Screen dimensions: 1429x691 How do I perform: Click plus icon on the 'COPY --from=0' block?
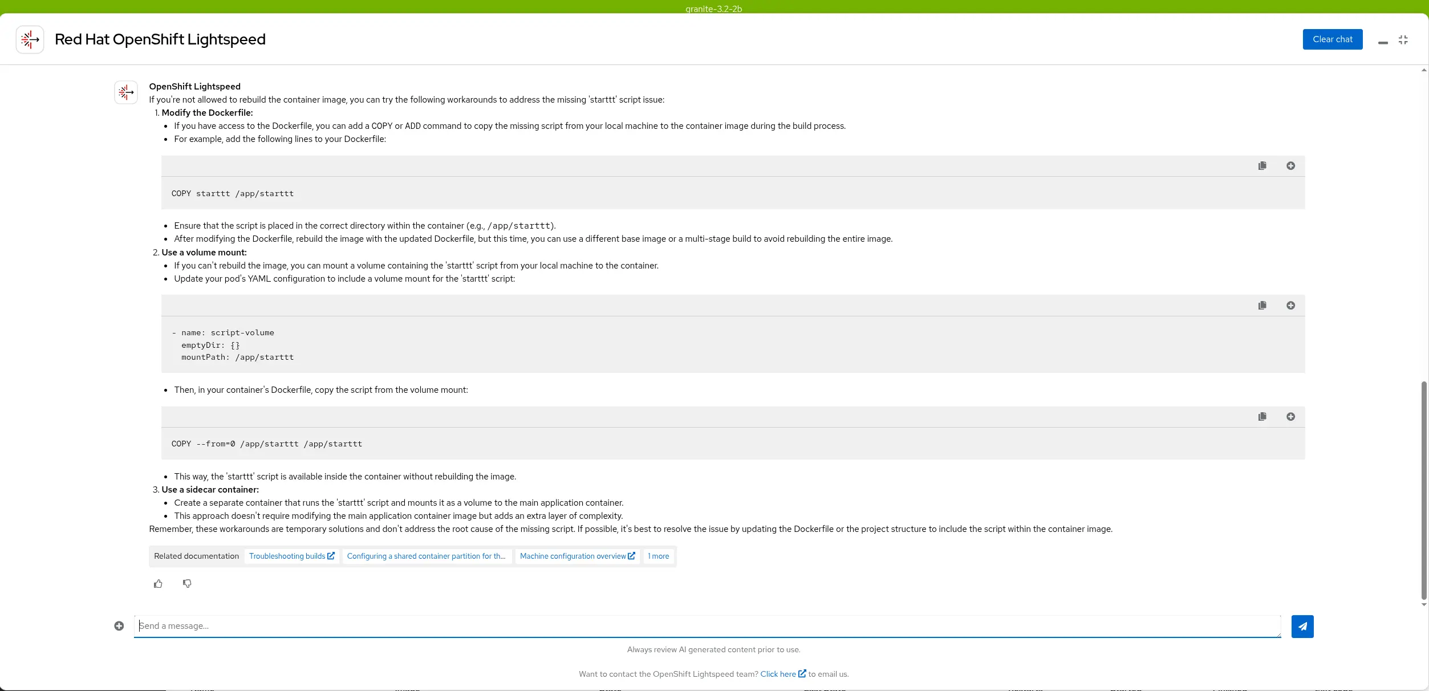pos(1290,417)
